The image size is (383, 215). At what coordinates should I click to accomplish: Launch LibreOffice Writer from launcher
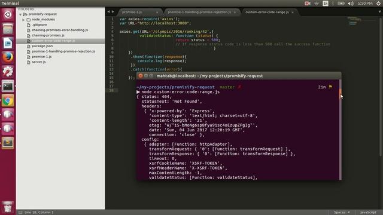point(8,43)
